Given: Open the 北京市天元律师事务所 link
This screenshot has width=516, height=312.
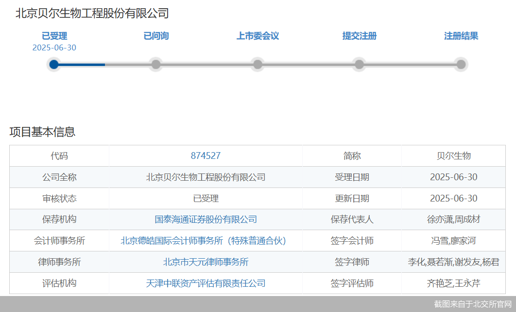Looking at the screenshot, I should coord(206,262).
